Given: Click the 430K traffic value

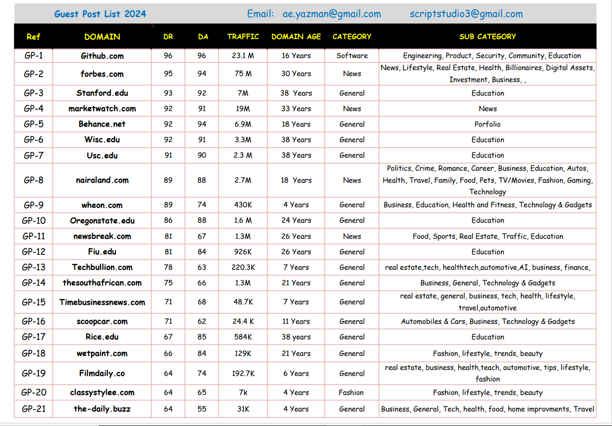Looking at the screenshot, I should coord(243,205).
